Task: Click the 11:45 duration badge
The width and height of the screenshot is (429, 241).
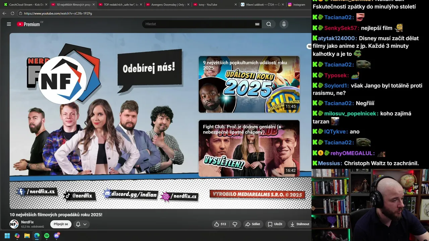Action: tap(291, 107)
